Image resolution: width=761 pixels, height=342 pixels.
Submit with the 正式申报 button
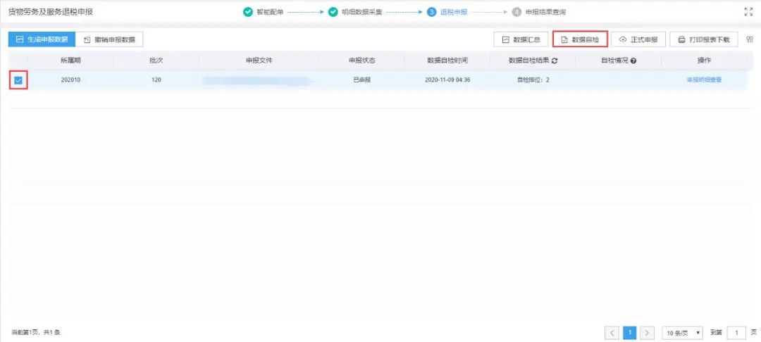pos(638,39)
